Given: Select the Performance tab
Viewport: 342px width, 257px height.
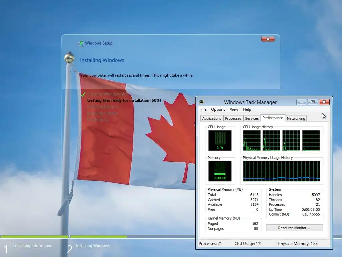Looking at the screenshot, I should click(273, 118).
